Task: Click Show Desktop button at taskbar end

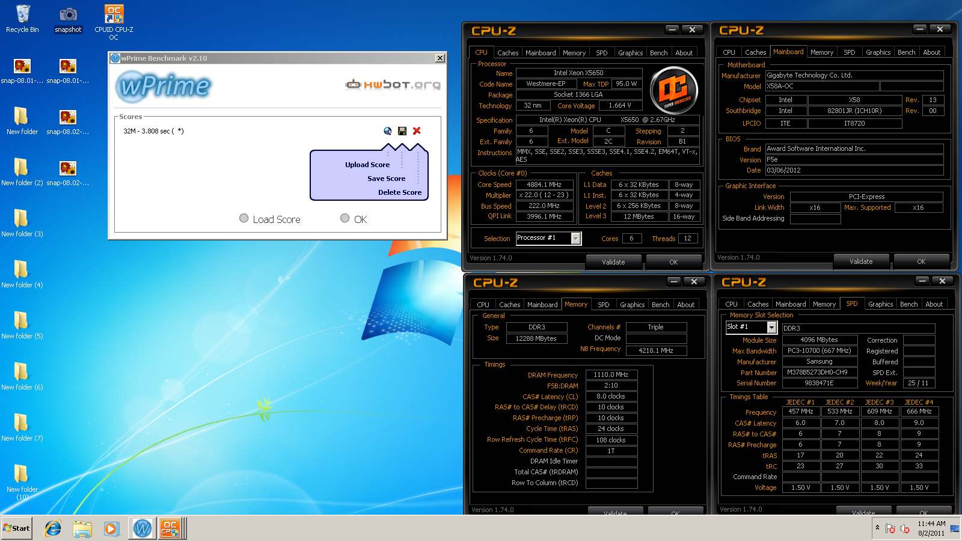Action: (955, 528)
